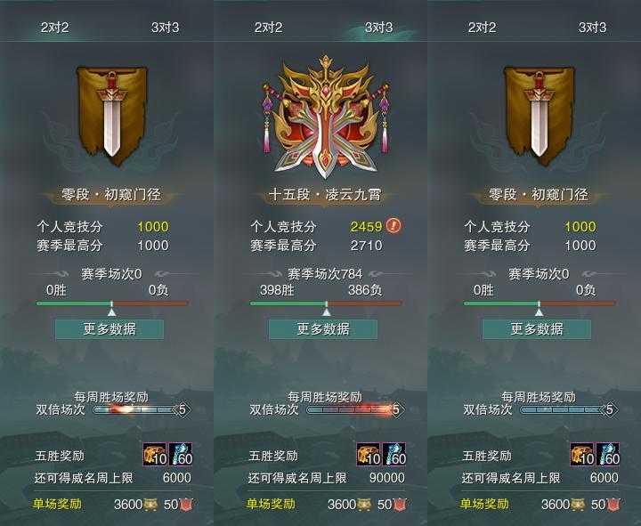Click the sword banner badge in left panel
The height and width of the screenshot is (526, 641).
coord(111,116)
